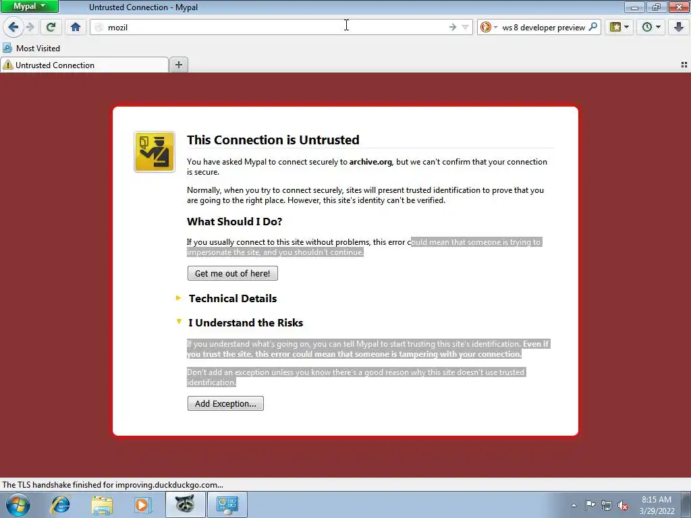The height and width of the screenshot is (518, 691).
Task: Open the network tray icon
Action: (x=607, y=505)
